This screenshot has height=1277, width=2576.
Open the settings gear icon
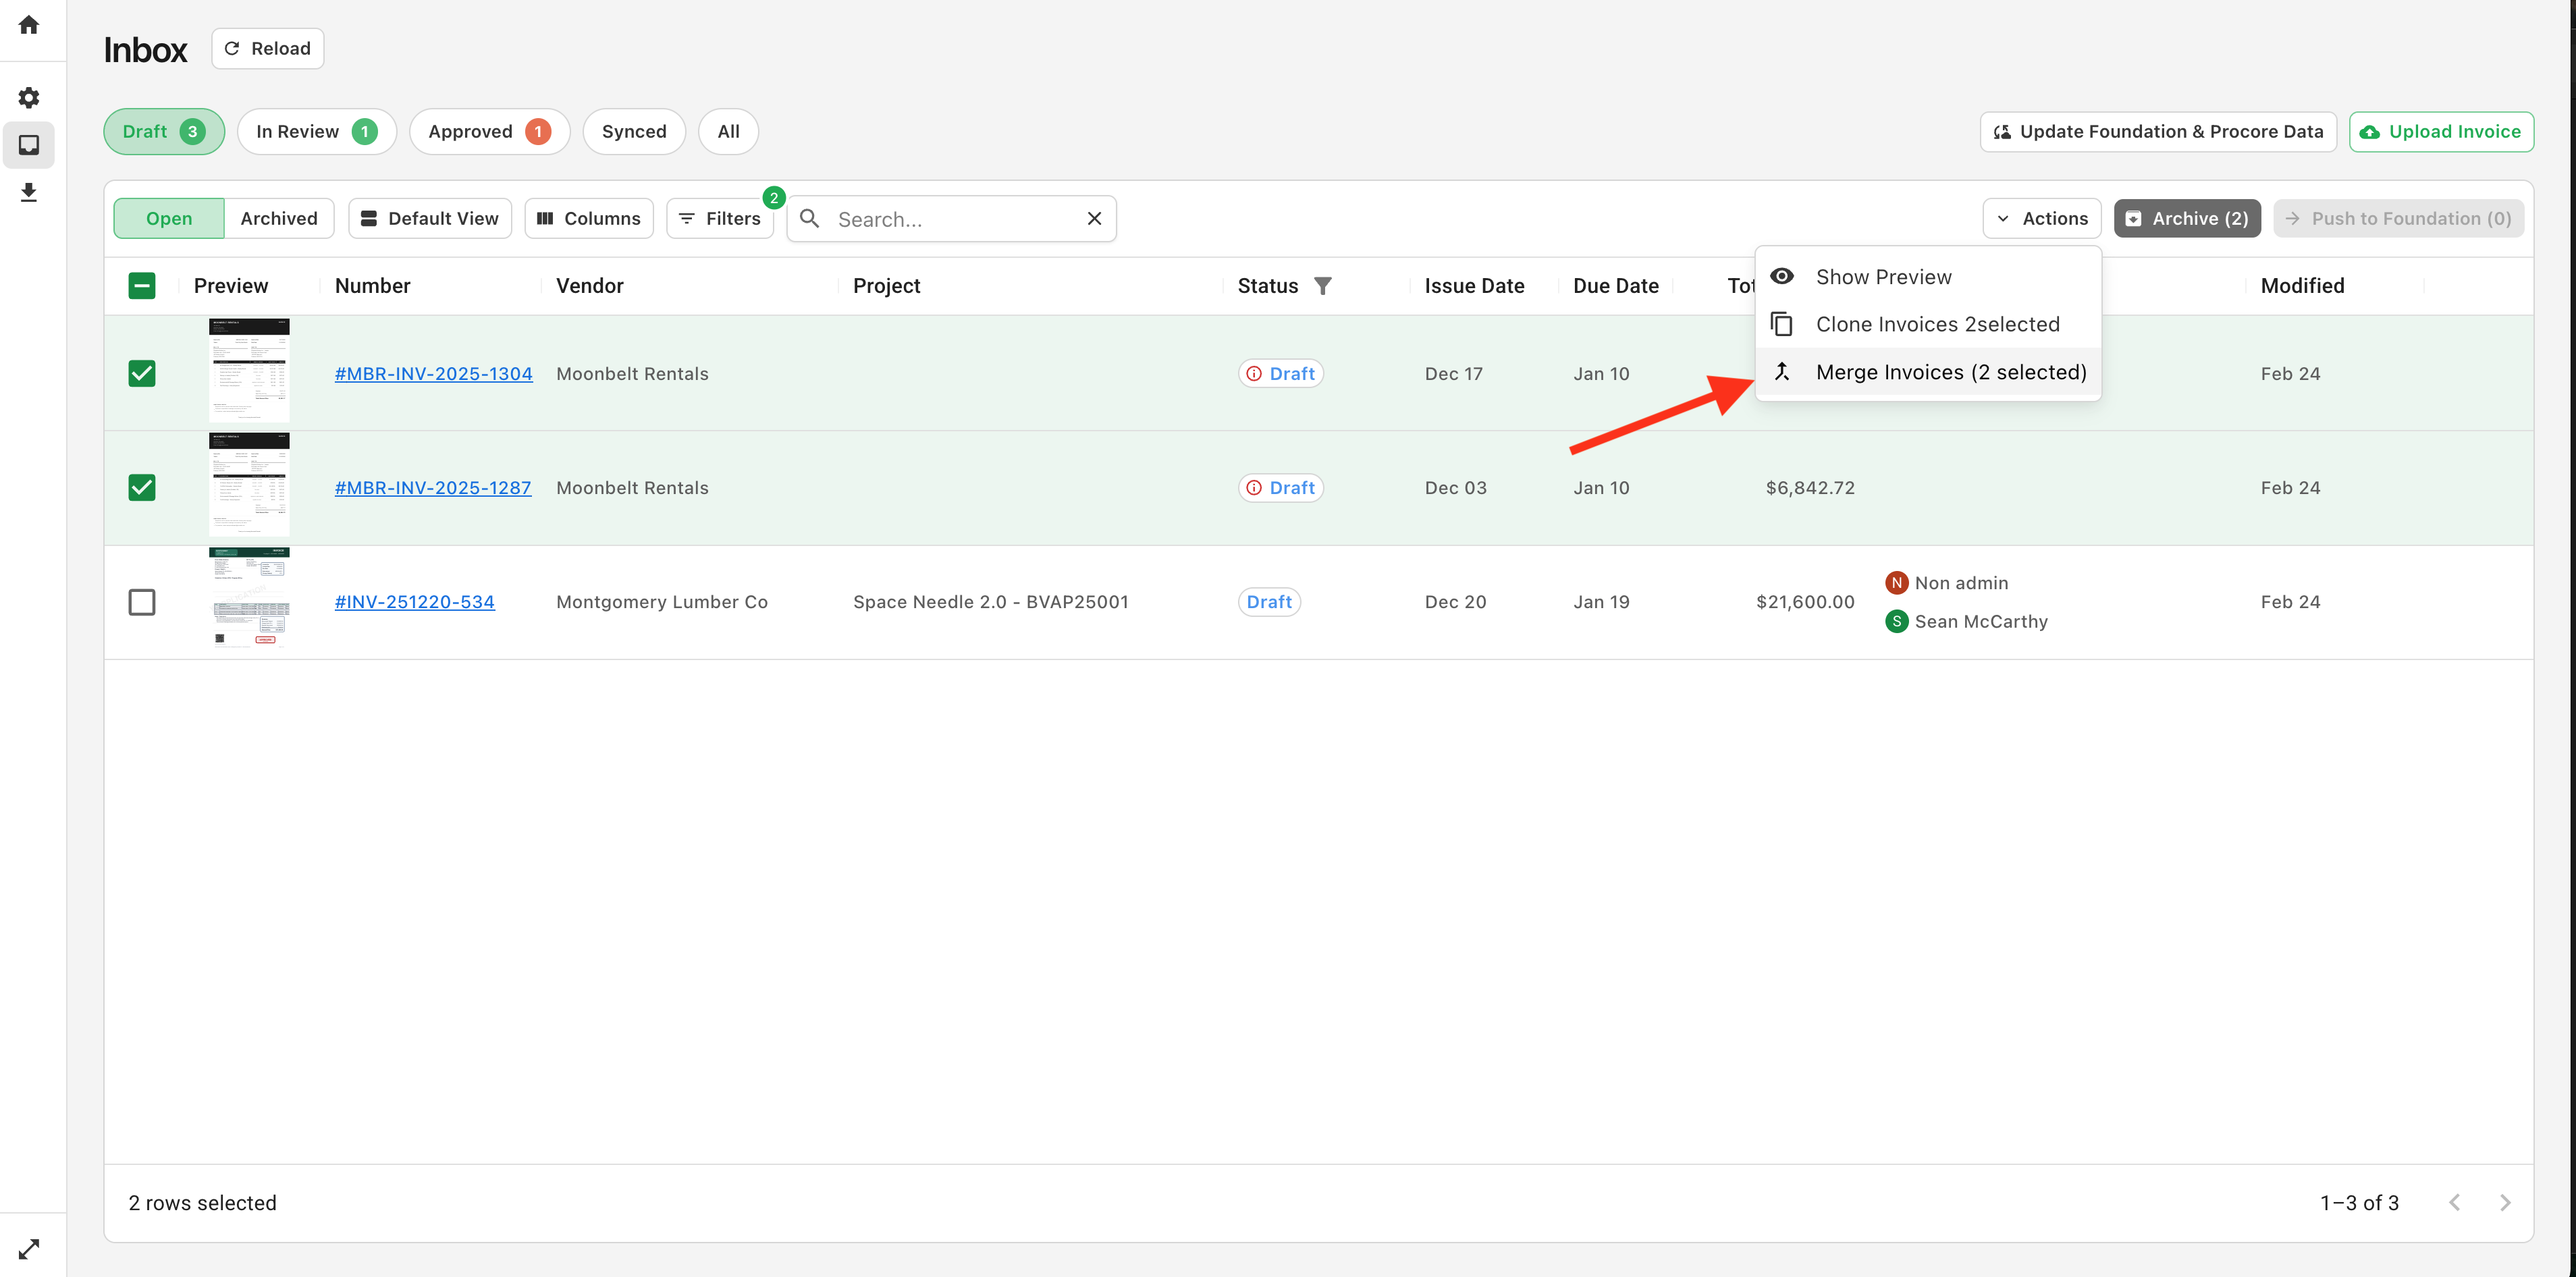(29, 98)
